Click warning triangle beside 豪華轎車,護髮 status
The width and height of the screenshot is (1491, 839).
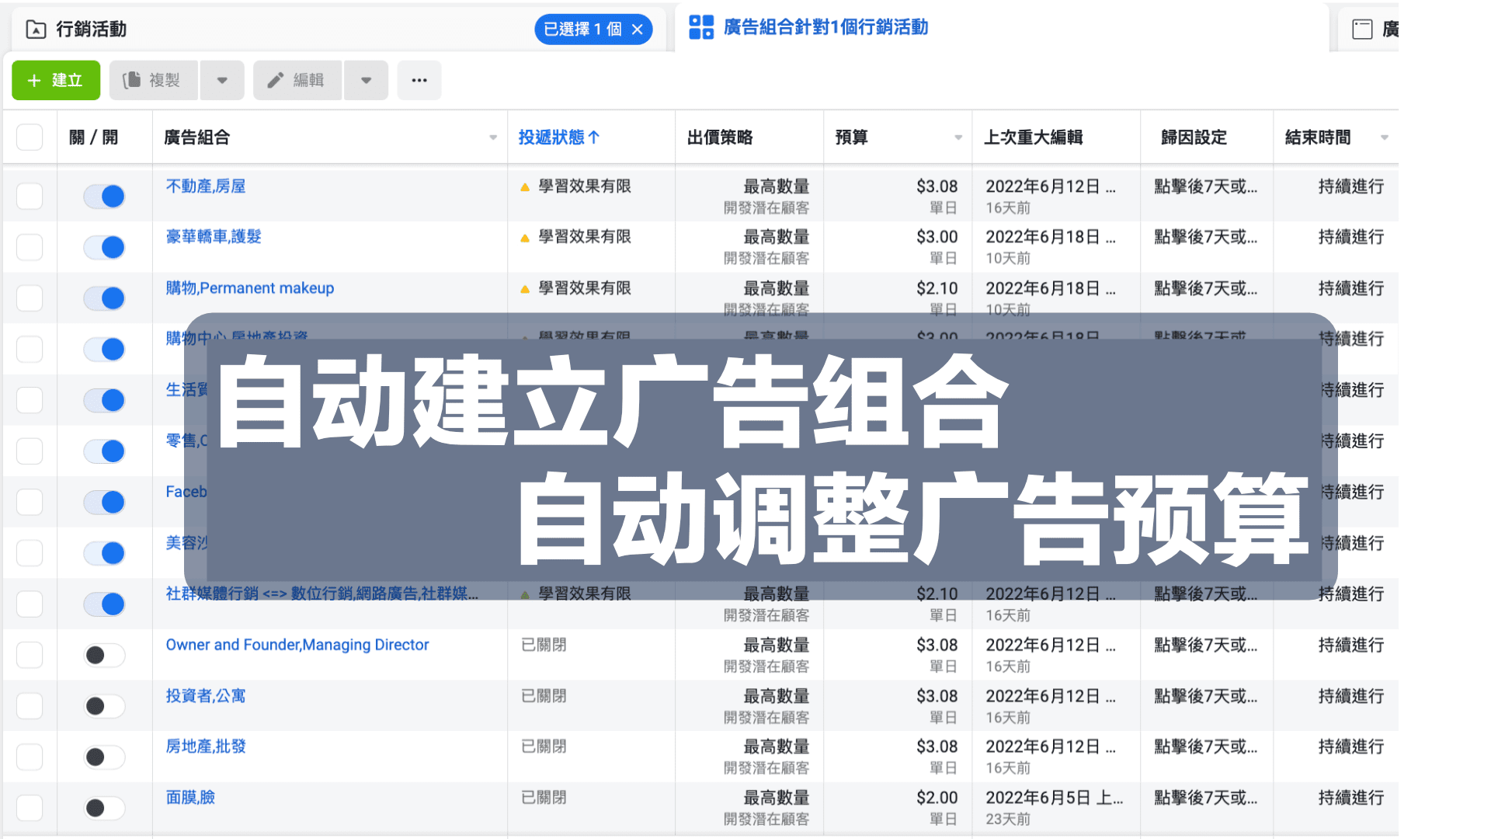[525, 238]
